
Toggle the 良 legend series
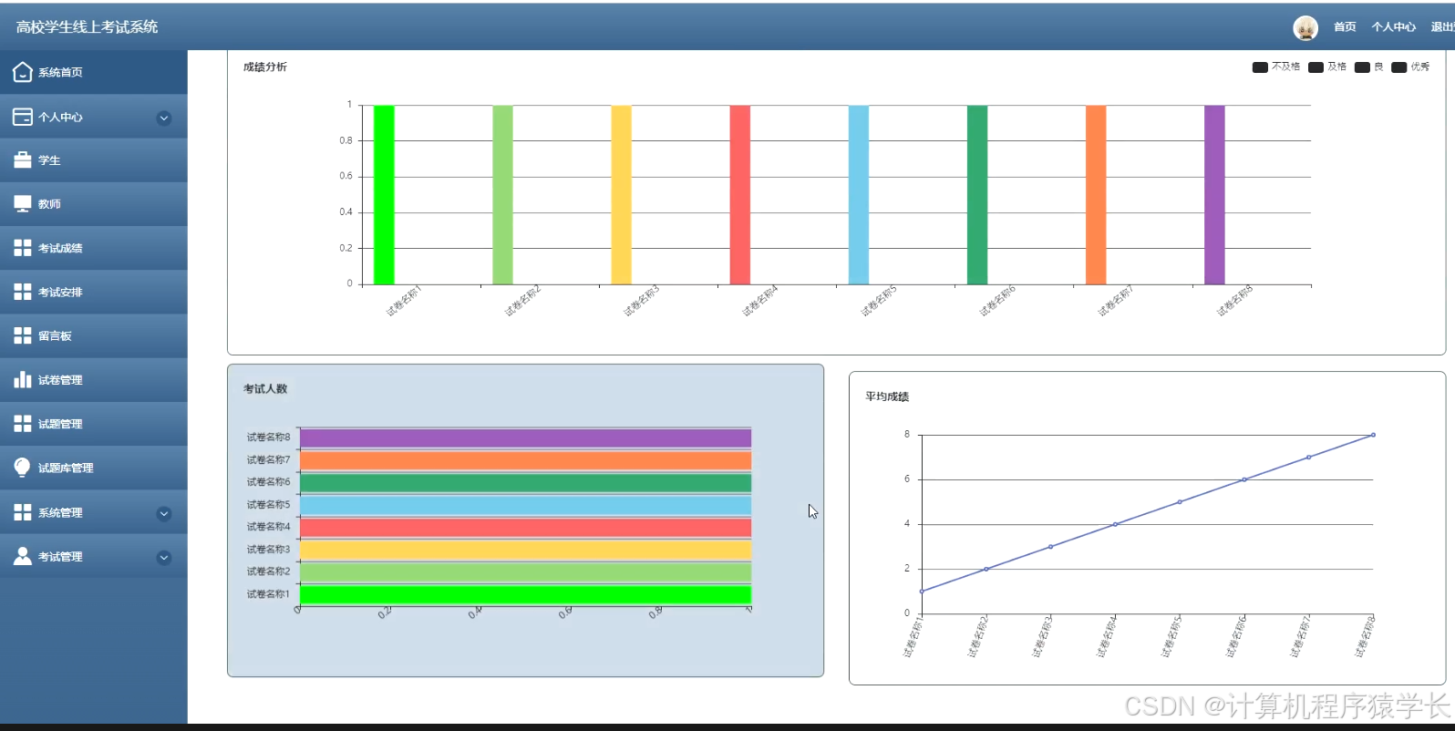[x=1369, y=67]
